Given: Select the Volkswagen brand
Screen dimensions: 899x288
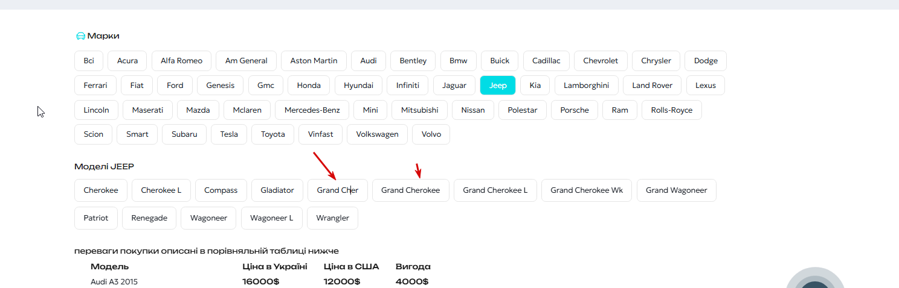Looking at the screenshot, I should 377,134.
